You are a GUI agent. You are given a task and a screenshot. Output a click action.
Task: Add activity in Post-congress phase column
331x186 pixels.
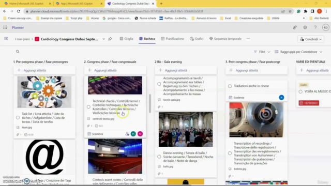pos(257,70)
